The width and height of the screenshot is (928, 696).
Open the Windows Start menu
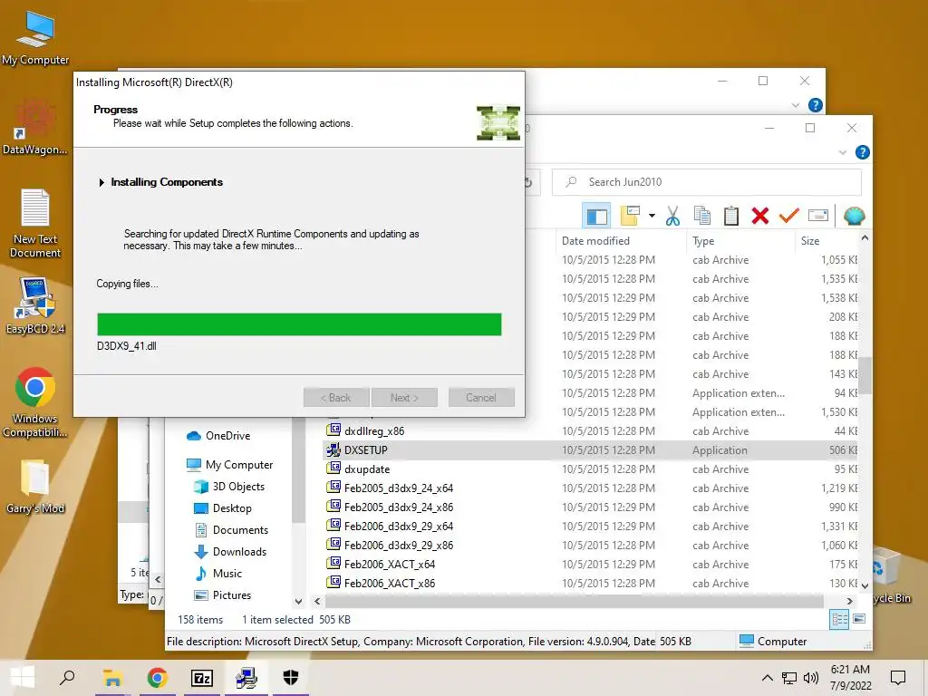[22, 678]
